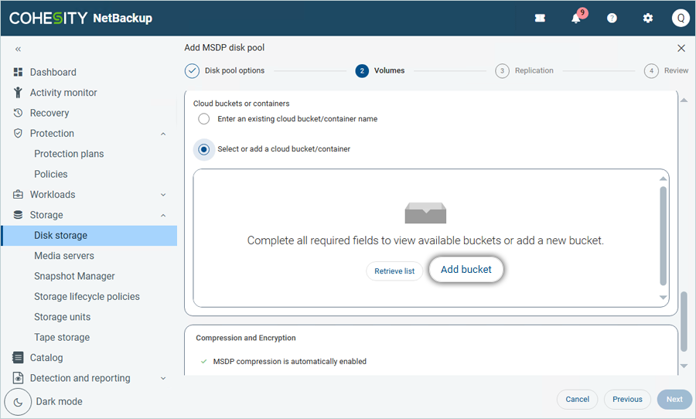
Task: Select 'Enter an existing cloud bucket/container name' radio
Action: click(x=204, y=119)
